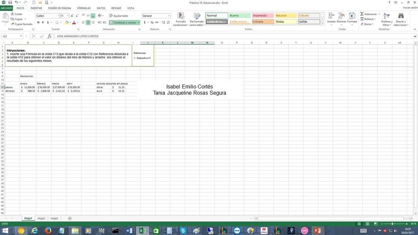
Task: Apply the Incorrecto cell style
Action: (262, 16)
